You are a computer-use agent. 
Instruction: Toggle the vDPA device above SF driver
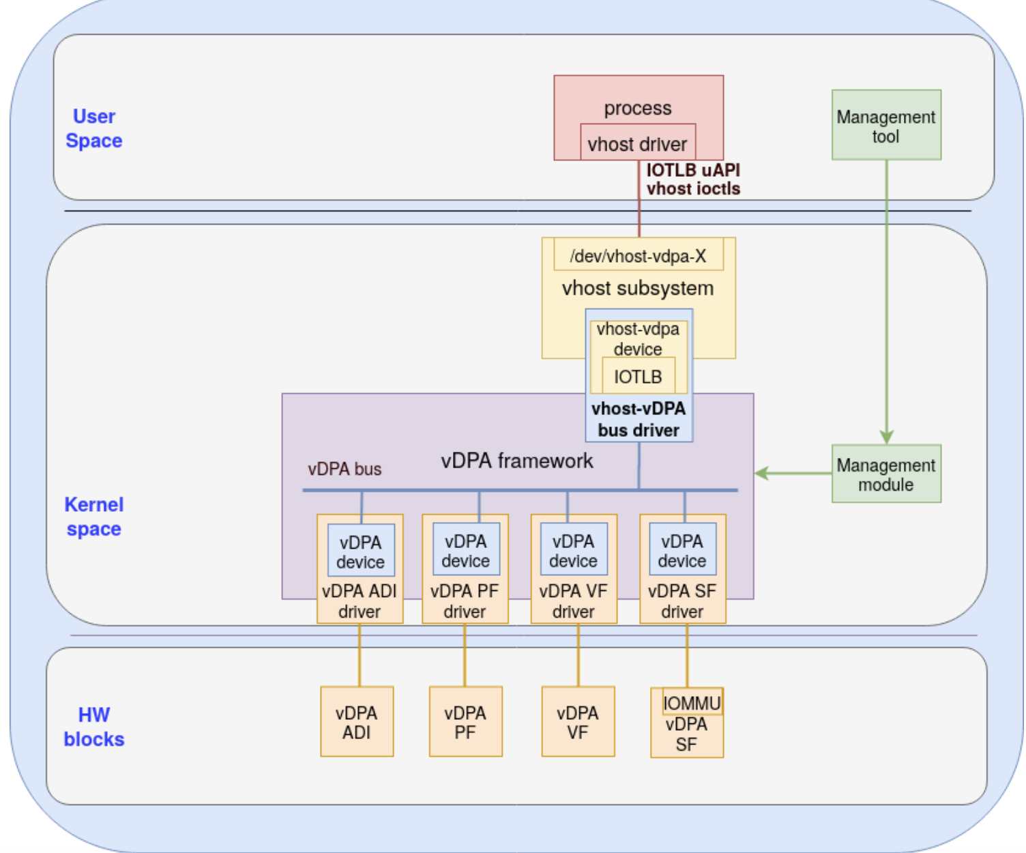click(682, 549)
